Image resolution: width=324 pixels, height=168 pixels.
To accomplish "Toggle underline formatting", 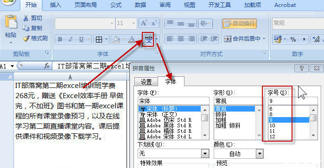I will [81, 39].
